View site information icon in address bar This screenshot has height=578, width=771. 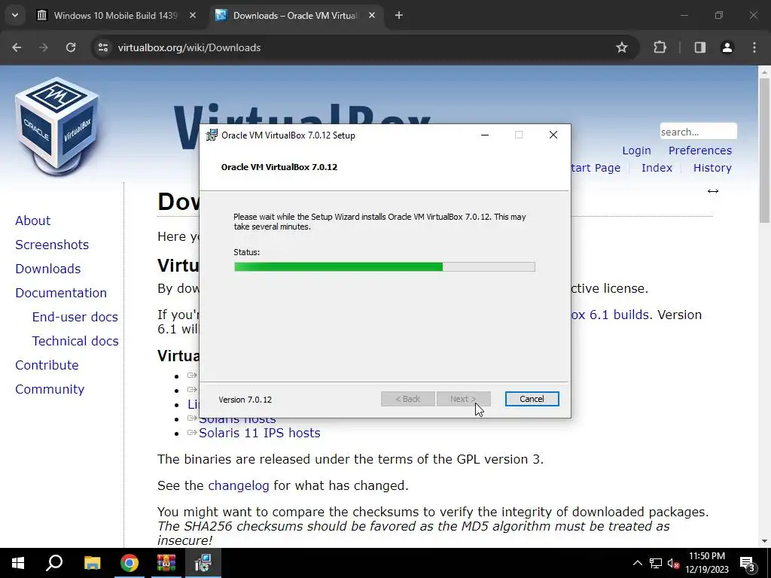tap(102, 47)
